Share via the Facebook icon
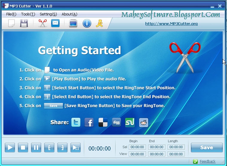 pyautogui.click(x=89, y=122)
